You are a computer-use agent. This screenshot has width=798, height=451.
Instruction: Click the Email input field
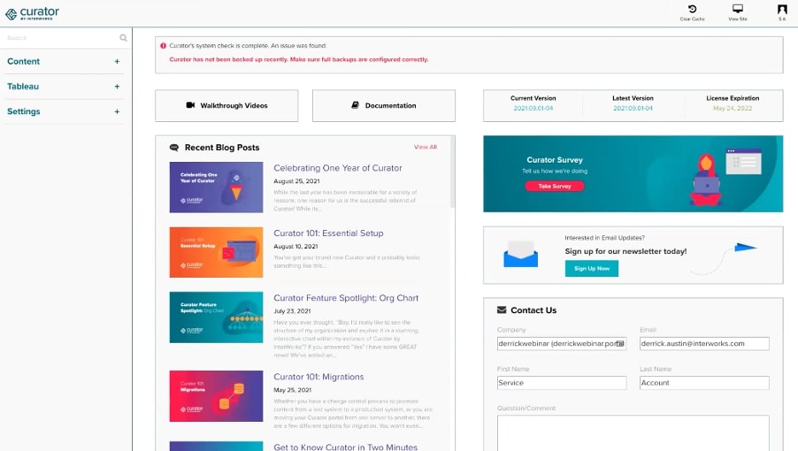click(x=704, y=344)
